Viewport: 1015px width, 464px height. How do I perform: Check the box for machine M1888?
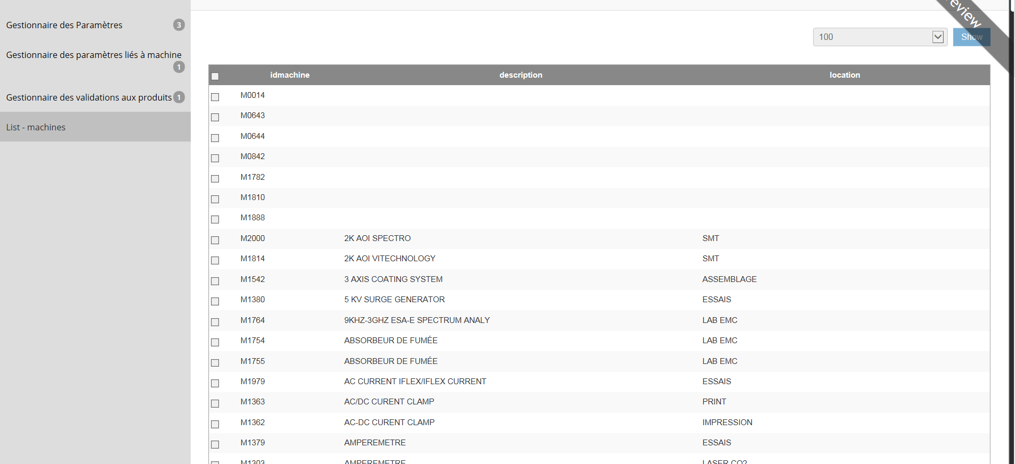(215, 219)
